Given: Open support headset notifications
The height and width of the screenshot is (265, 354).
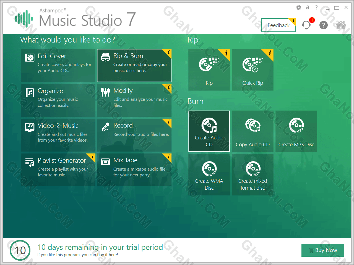Looking at the screenshot, I should (306, 25).
